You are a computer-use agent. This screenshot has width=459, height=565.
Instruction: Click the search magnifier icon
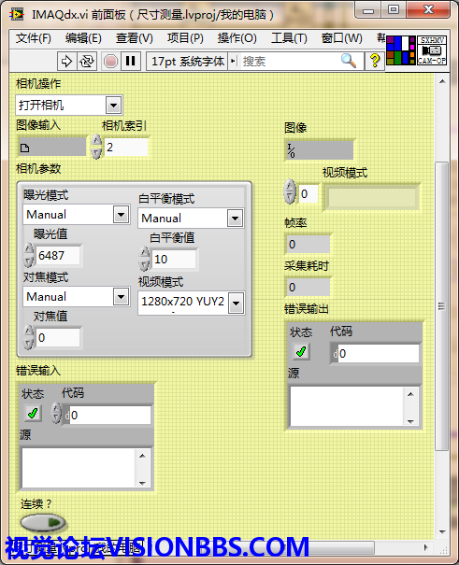click(x=349, y=61)
